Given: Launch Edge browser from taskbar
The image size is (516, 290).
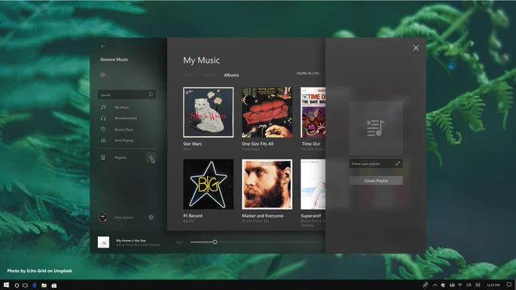Looking at the screenshot, I should click(x=35, y=285).
